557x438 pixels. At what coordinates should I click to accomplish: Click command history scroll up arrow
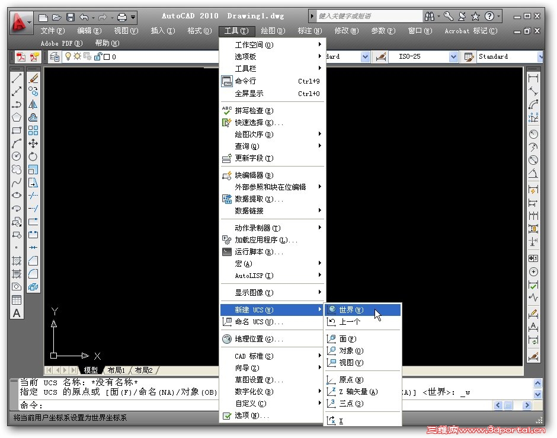tap(537, 383)
